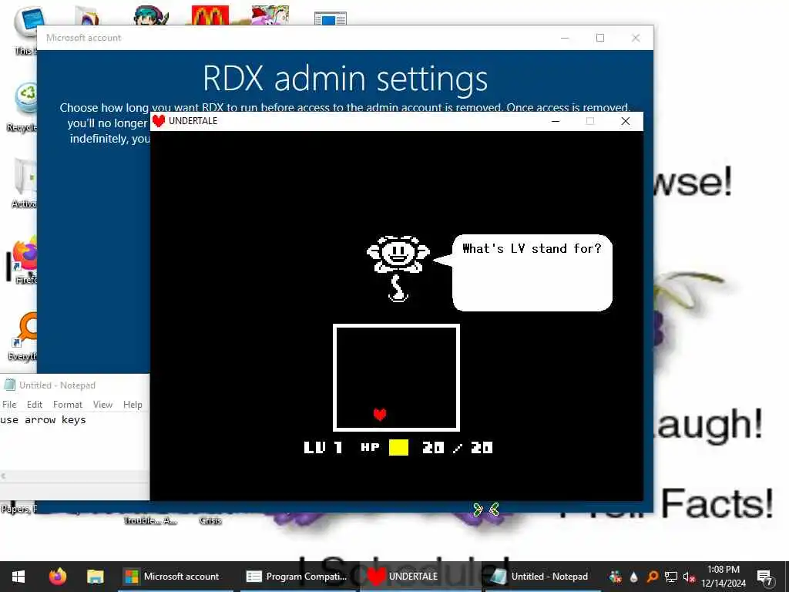Viewport: 789px width, 592px height.
Task: Click Flowey's speech bubble text
Action: pos(532,249)
